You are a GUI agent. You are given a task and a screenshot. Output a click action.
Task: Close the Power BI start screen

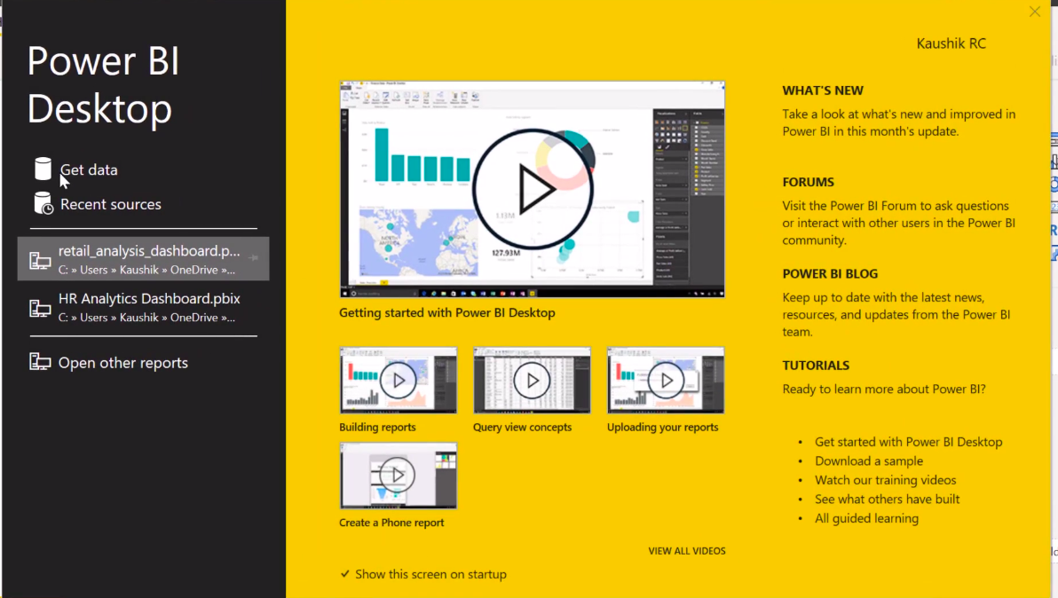(1034, 12)
